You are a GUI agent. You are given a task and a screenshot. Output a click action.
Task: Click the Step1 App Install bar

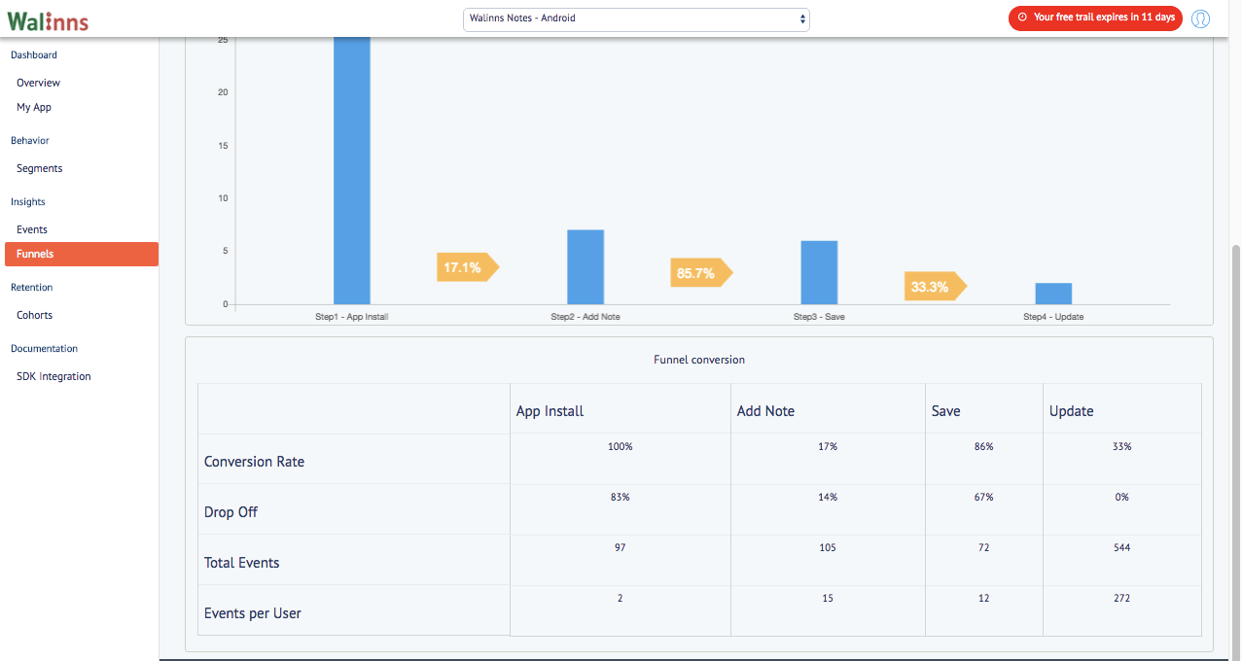[352, 170]
